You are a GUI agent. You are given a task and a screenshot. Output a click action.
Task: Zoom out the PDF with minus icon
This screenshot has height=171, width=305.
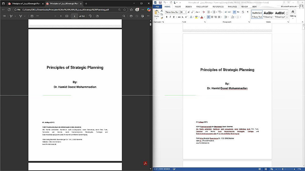point(55,16)
